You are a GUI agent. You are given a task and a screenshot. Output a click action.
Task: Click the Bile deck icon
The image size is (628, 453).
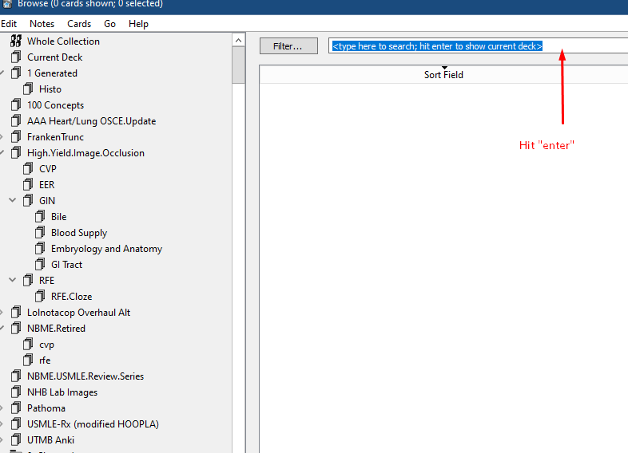(40, 216)
